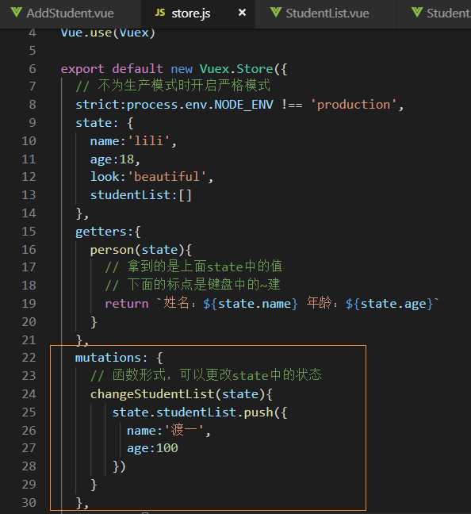Click the comment on line 7
The image size is (471, 514).
pyautogui.click(x=173, y=86)
